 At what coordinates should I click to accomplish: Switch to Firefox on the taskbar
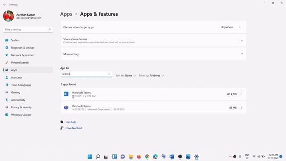click(139, 157)
